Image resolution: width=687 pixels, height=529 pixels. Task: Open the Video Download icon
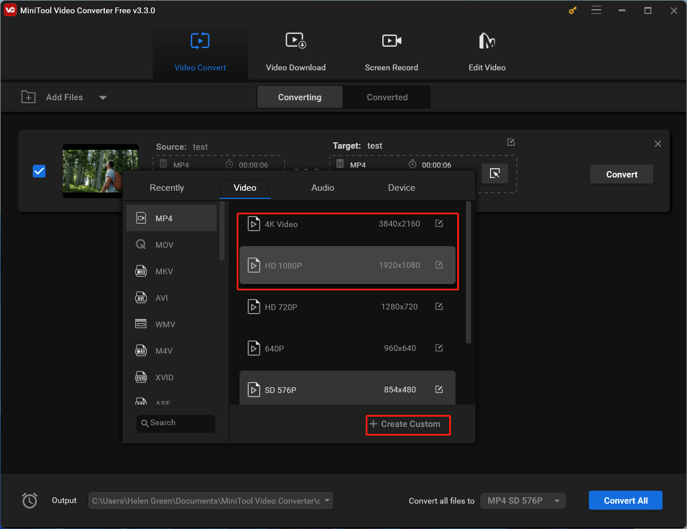point(296,41)
